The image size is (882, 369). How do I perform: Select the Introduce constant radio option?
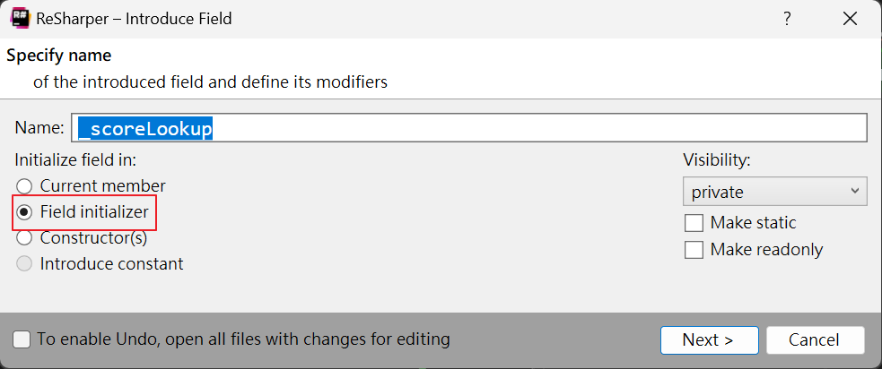tap(24, 264)
